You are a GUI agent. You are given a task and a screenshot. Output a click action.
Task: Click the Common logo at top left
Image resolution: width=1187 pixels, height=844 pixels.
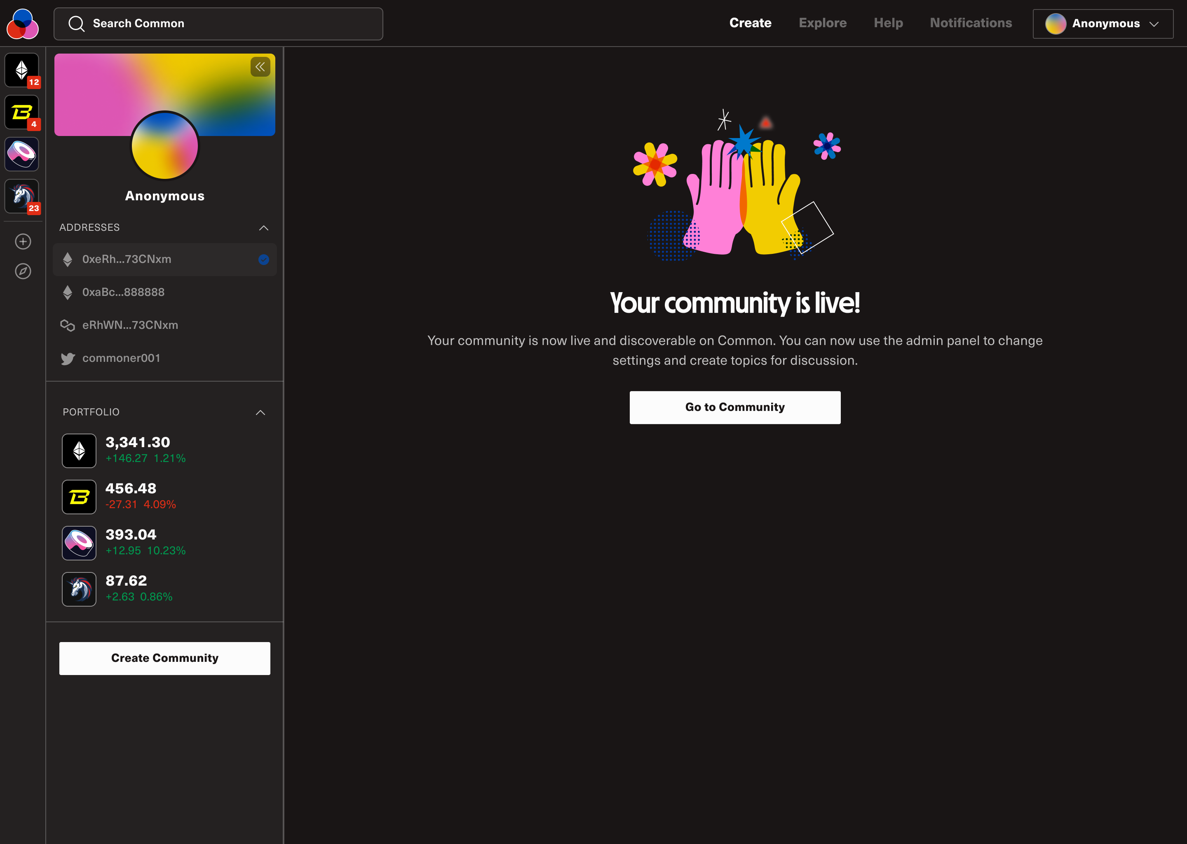tap(22, 24)
